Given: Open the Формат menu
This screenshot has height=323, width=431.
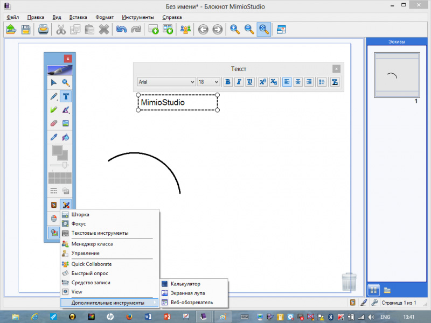Looking at the screenshot, I should tap(104, 17).
